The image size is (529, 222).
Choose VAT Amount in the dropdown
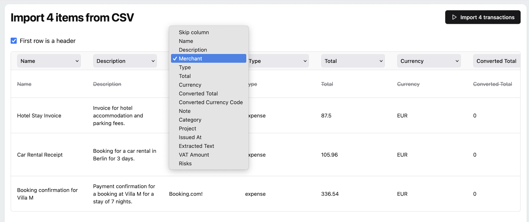pyautogui.click(x=194, y=155)
